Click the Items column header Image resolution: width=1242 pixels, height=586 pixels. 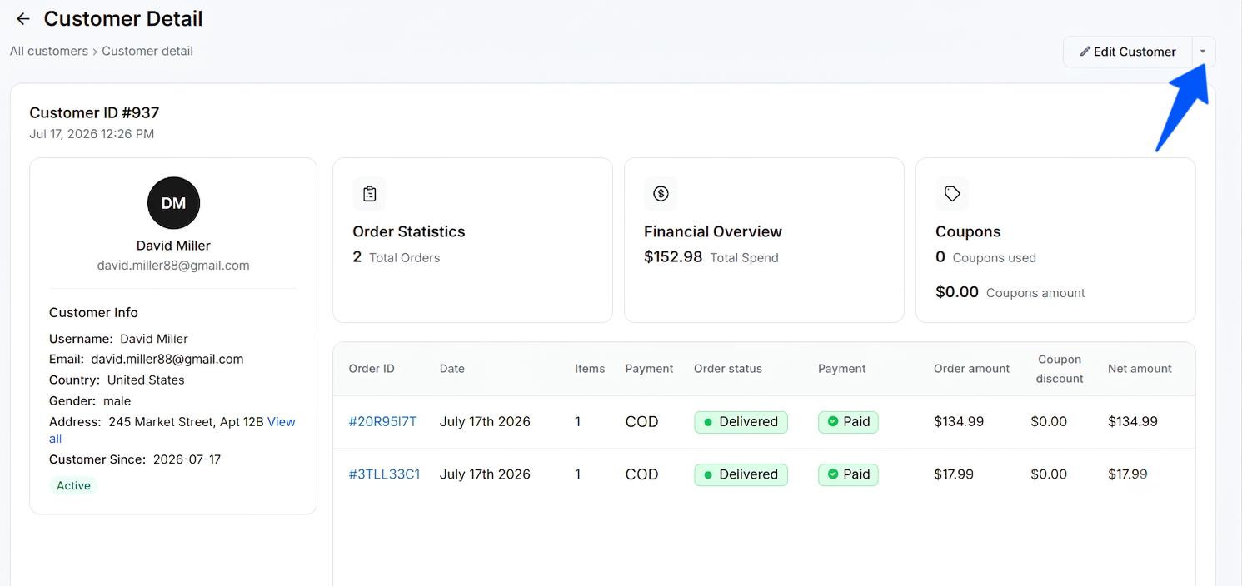tap(590, 369)
